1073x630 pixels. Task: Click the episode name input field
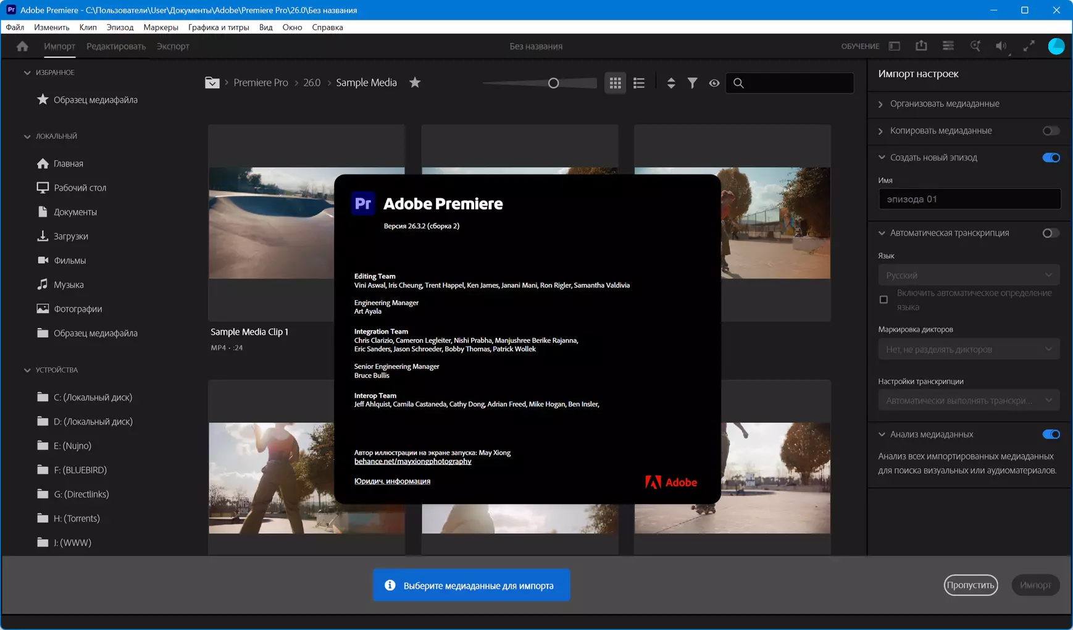[969, 199]
